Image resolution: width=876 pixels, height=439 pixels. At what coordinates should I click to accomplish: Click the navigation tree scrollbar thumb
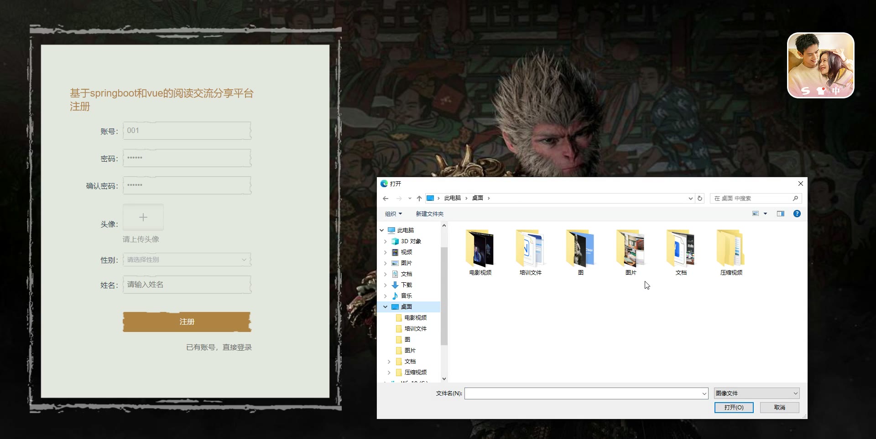[x=444, y=296]
